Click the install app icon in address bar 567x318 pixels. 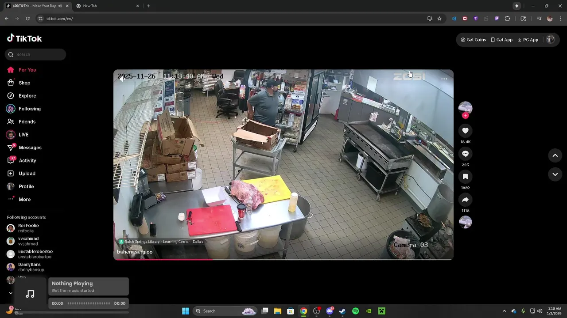tap(430, 19)
